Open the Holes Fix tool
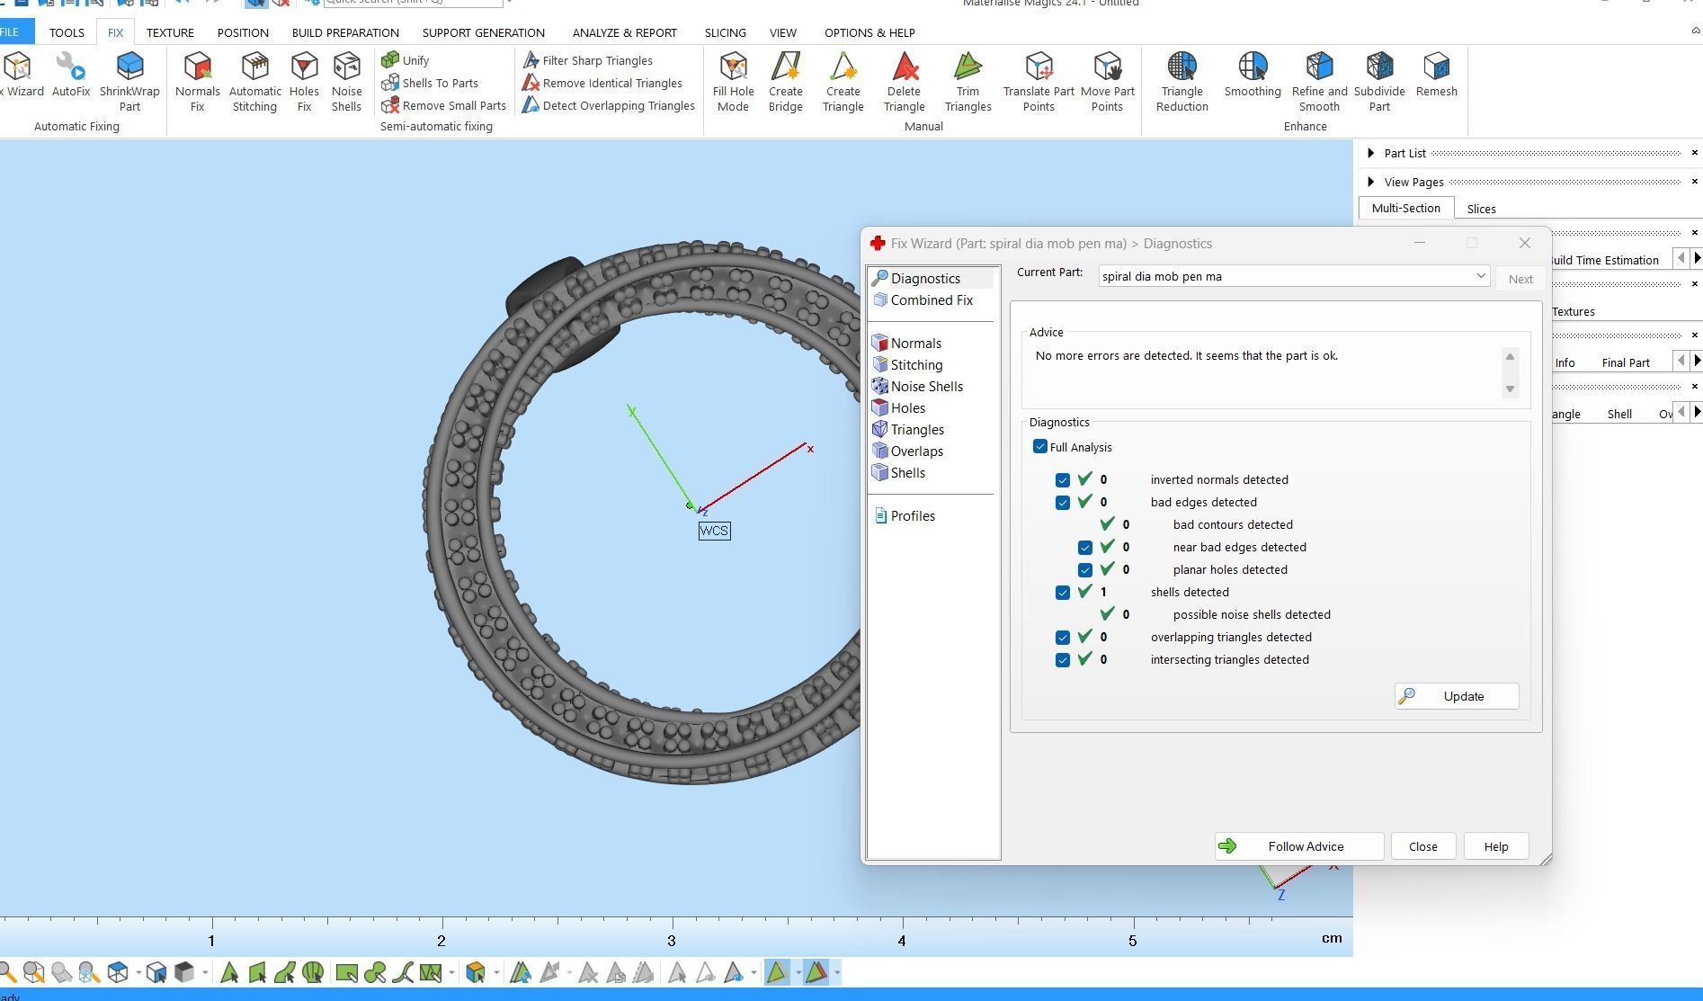Image resolution: width=1703 pixels, height=1001 pixels. (x=304, y=82)
